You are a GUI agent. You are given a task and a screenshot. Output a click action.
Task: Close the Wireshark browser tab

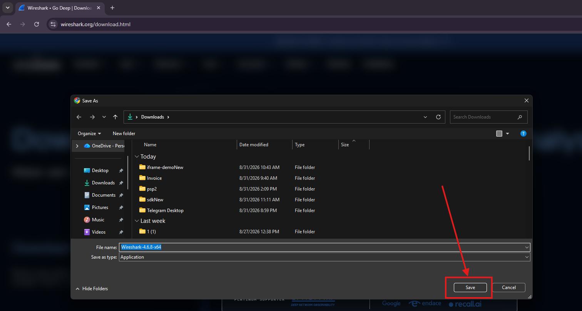click(x=99, y=8)
